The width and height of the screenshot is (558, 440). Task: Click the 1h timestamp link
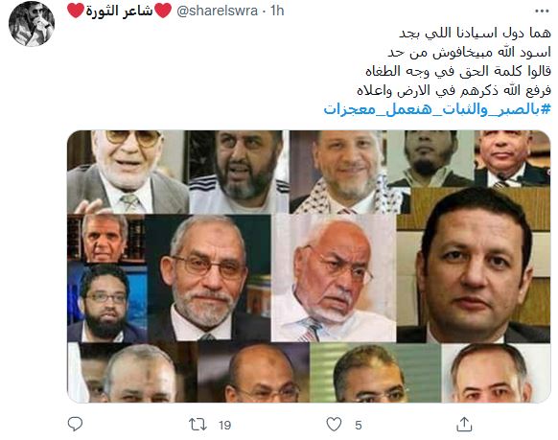click(277, 11)
